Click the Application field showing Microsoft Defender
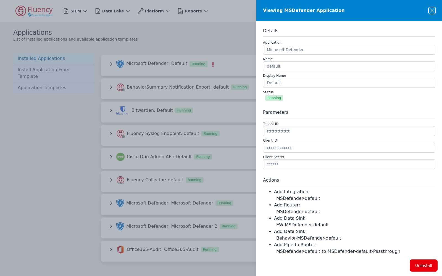Image resolution: width=442 pixels, height=276 pixels. (x=349, y=50)
